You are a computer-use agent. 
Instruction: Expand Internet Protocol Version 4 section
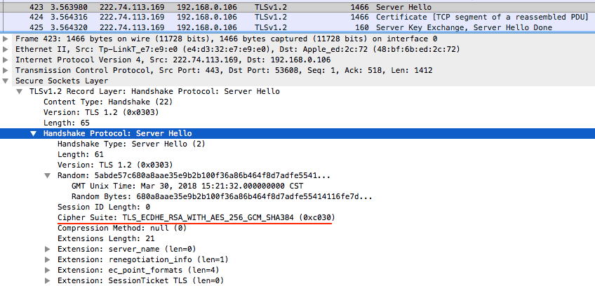[x=6, y=60]
